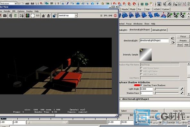This screenshot has width=190, height=127.
Task: Click the last checkered sphere shelf icon
Action: (182, 15)
